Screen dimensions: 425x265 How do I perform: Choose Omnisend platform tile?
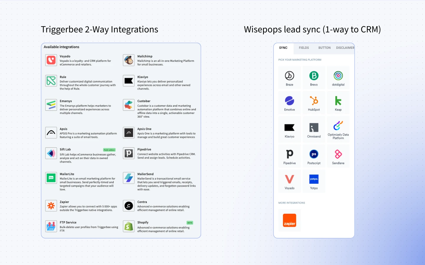pos(314,130)
